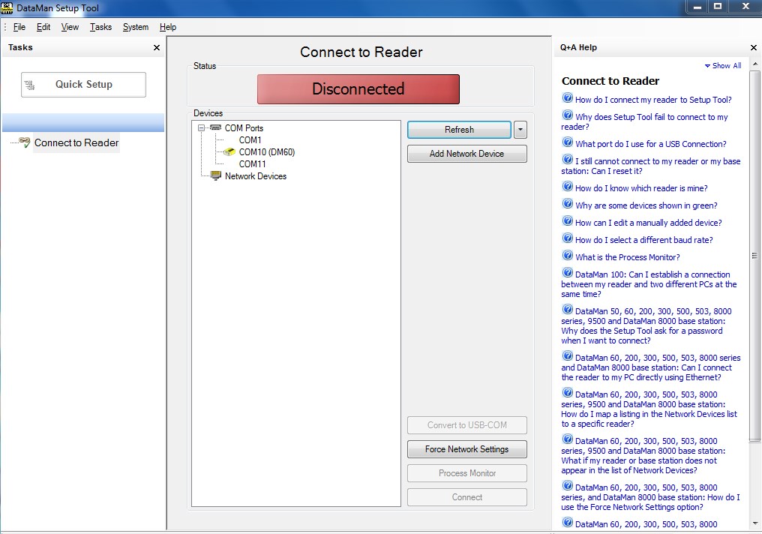This screenshot has height=534, width=762.
Task: Open the System menu
Action: click(x=136, y=27)
